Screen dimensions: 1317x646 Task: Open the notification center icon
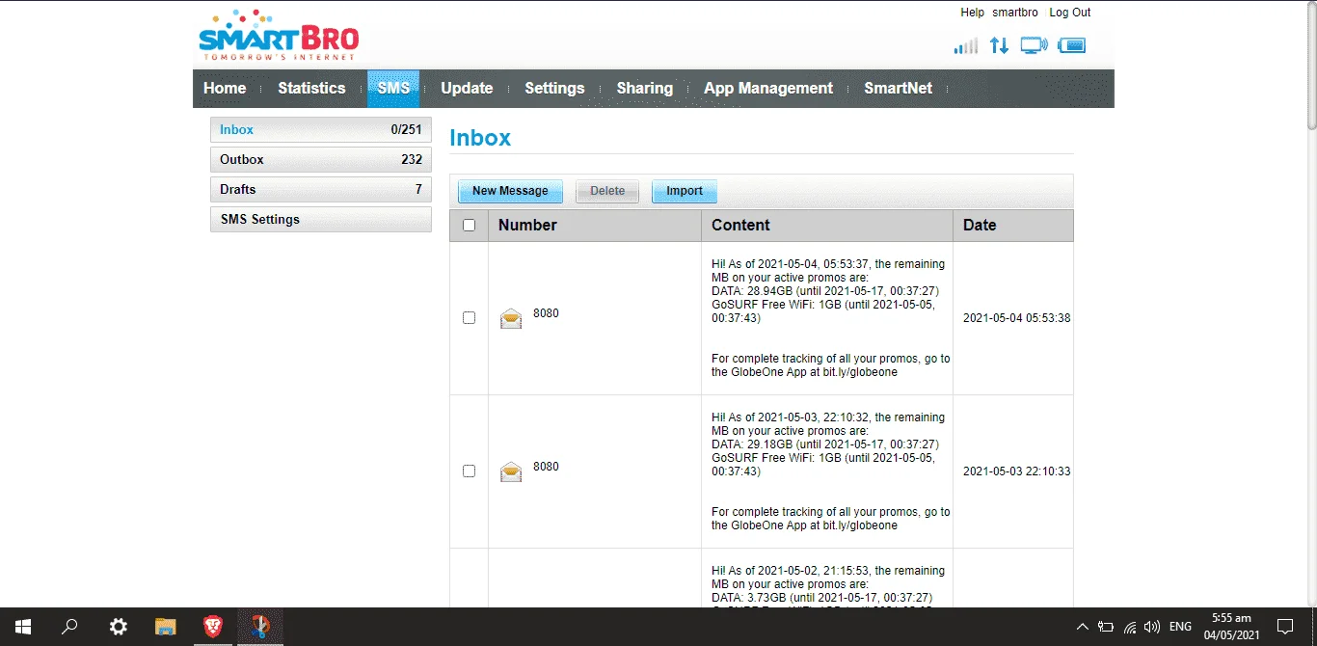[1284, 627]
